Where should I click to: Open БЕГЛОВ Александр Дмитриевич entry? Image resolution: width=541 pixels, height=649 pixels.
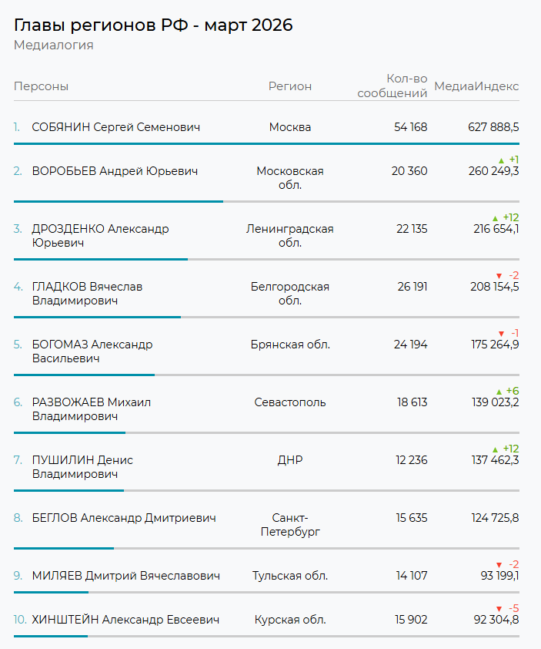tap(123, 518)
